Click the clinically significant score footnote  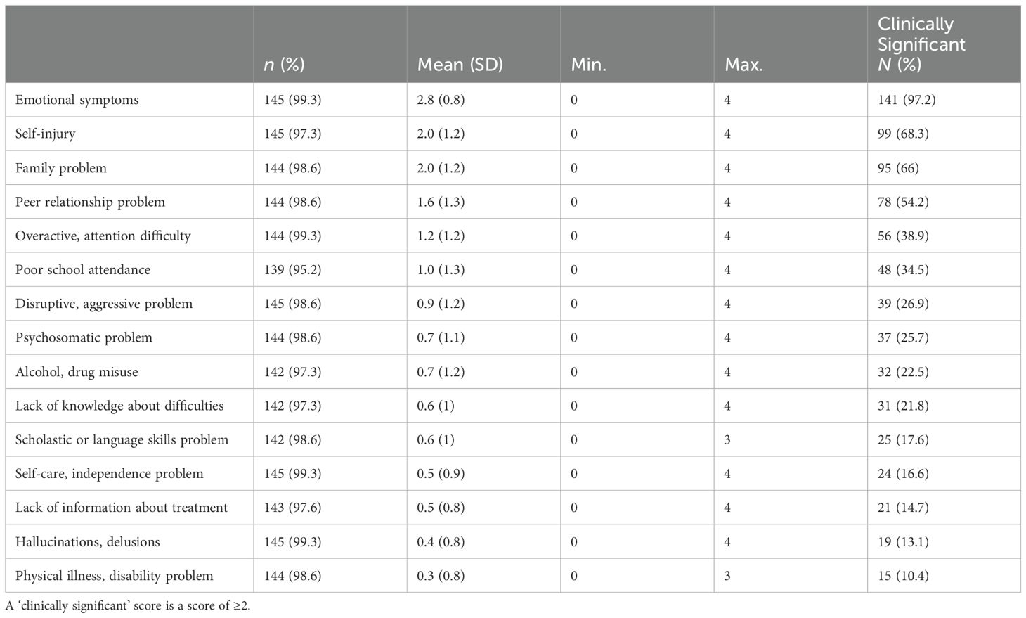tap(128, 606)
